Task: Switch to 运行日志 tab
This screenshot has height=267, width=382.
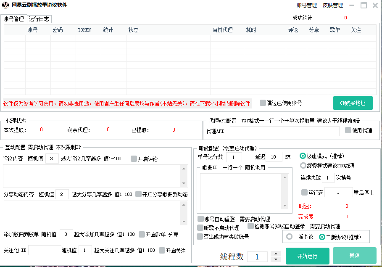Action: click(39, 19)
